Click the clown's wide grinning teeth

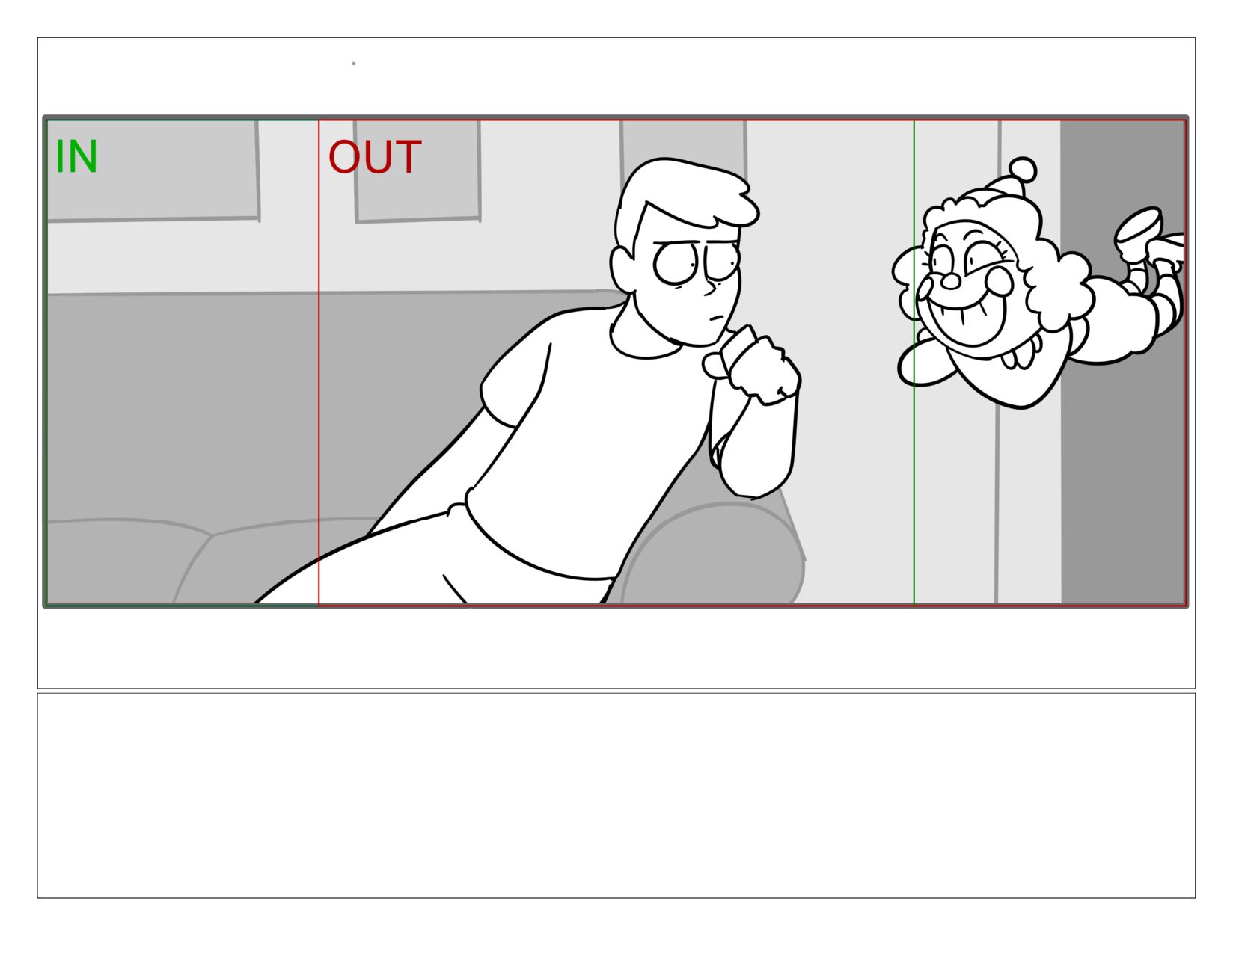[965, 316]
